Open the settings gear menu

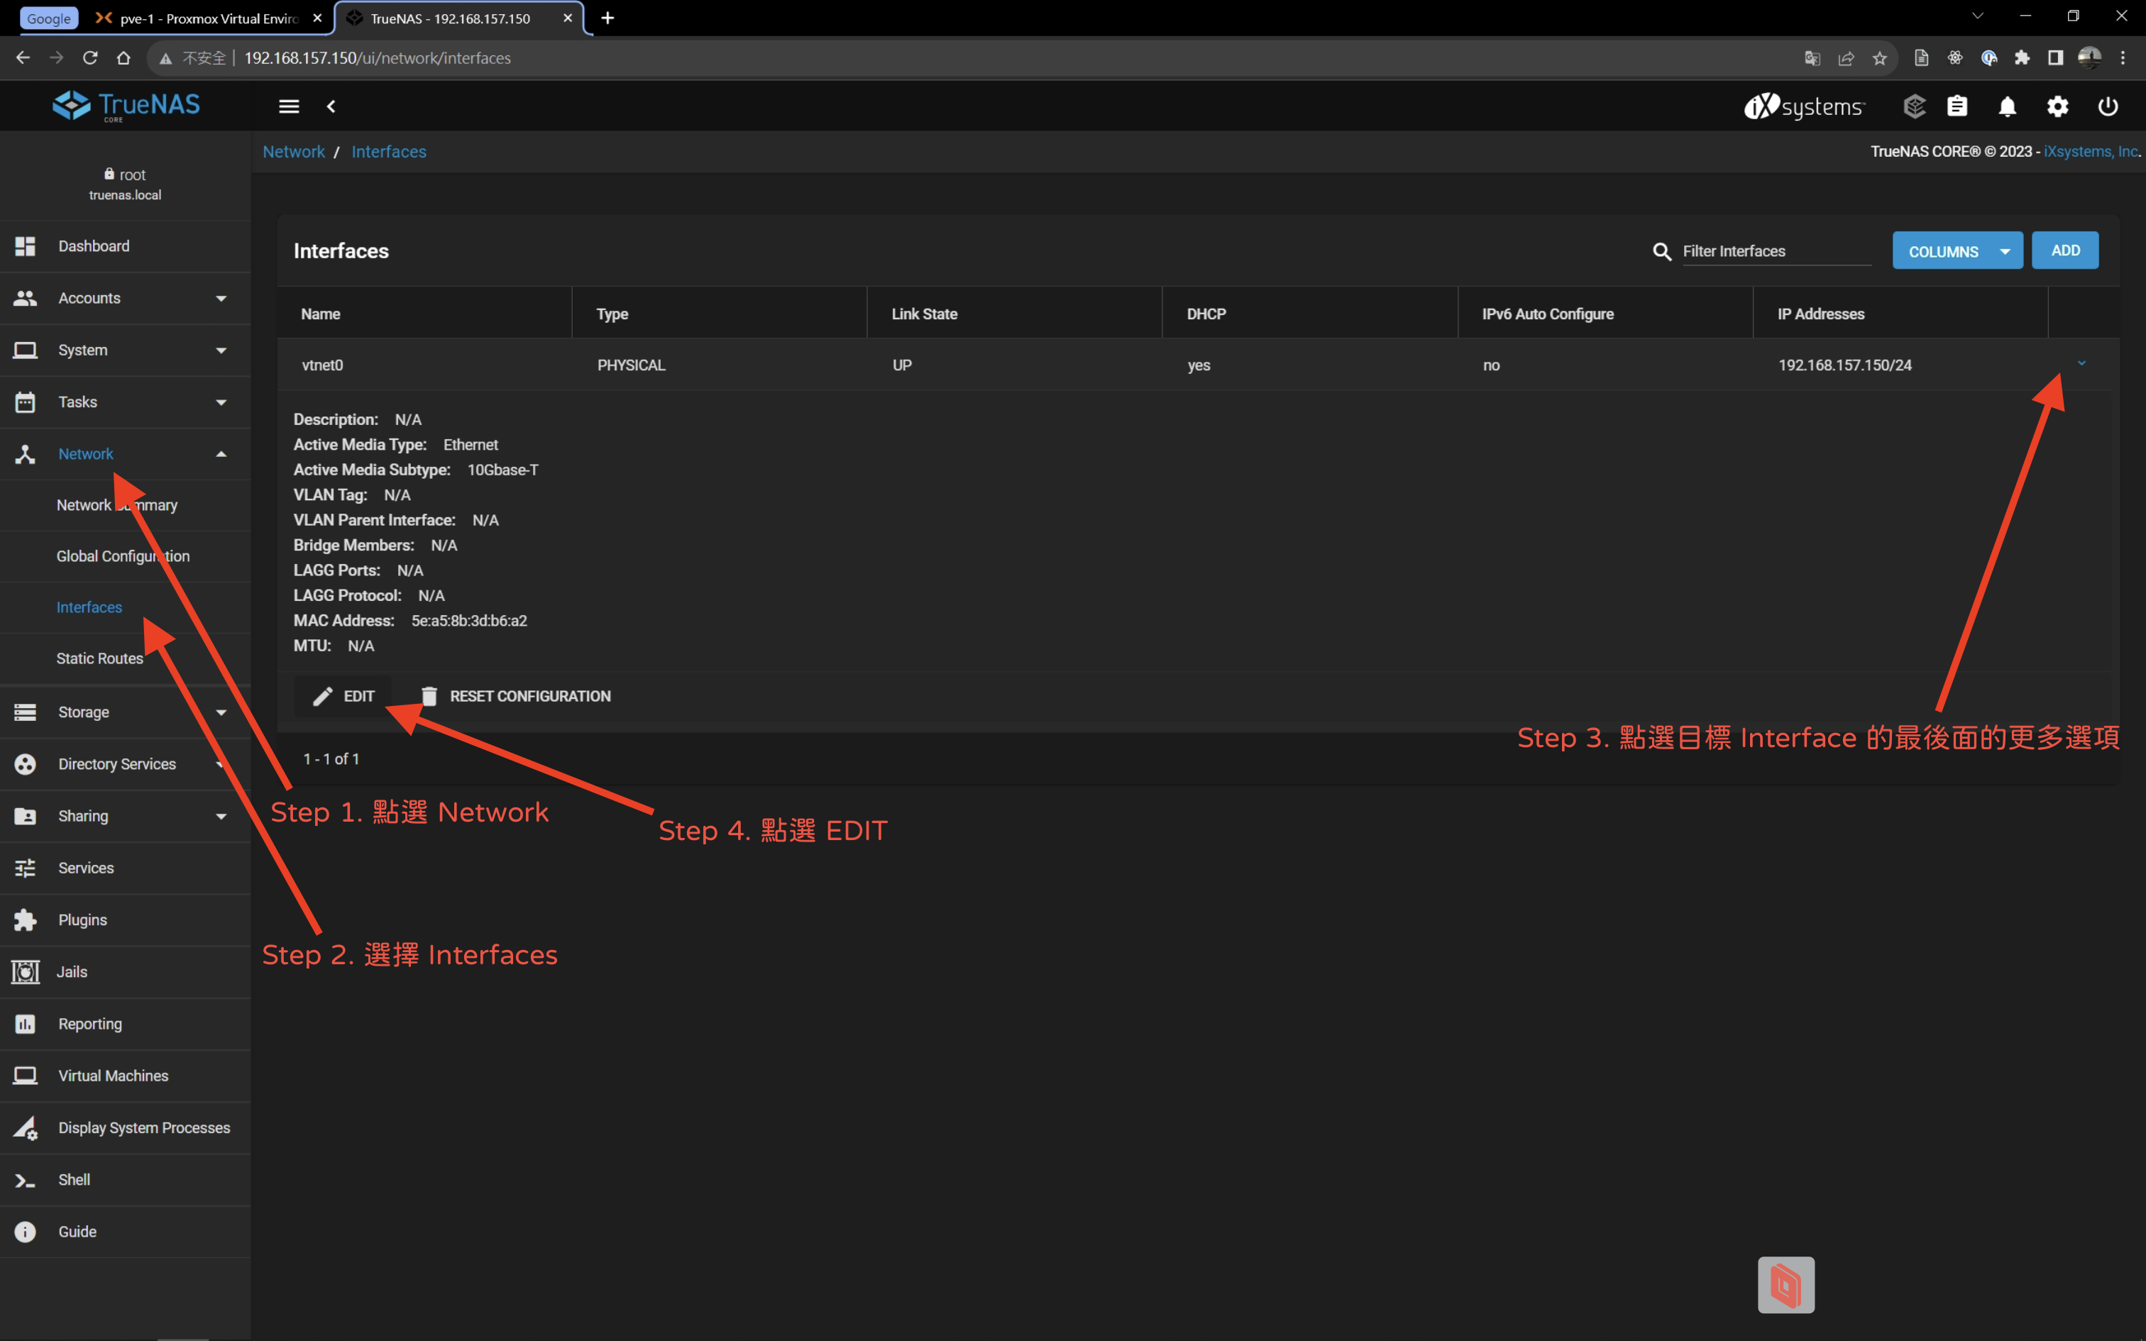pyautogui.click(x=2057, y=106)
